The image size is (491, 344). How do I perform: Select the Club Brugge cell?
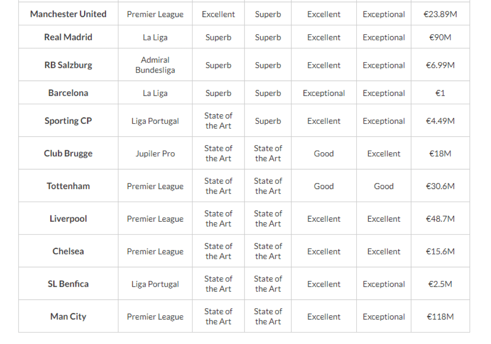pos(68,153)
